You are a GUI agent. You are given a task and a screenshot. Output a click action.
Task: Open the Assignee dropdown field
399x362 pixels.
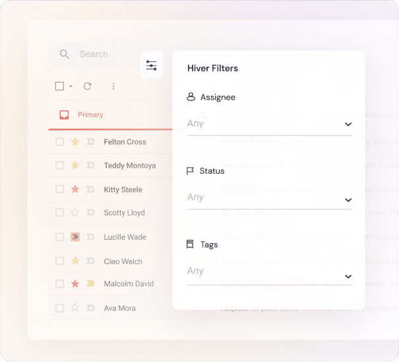tap(270, 124)
